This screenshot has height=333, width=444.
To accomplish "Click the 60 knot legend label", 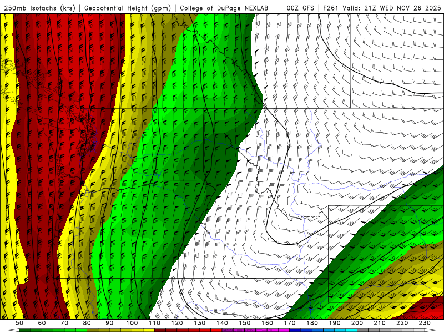I will [42, 323].
